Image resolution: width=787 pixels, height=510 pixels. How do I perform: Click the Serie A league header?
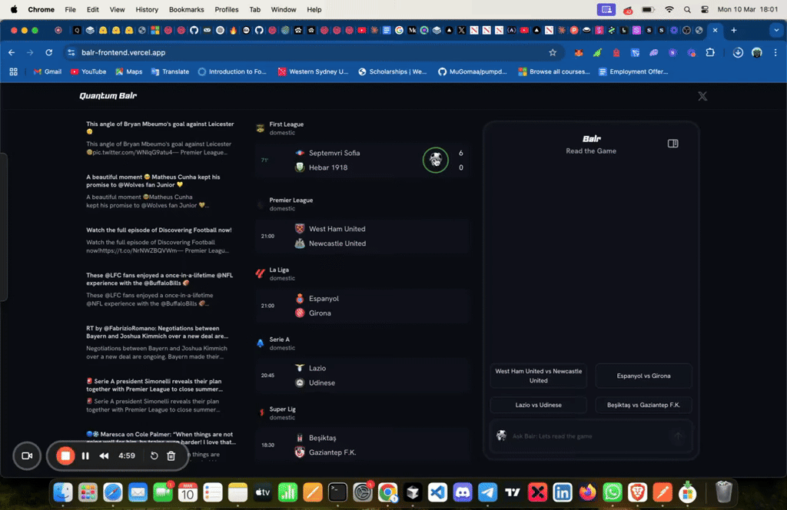276,343
